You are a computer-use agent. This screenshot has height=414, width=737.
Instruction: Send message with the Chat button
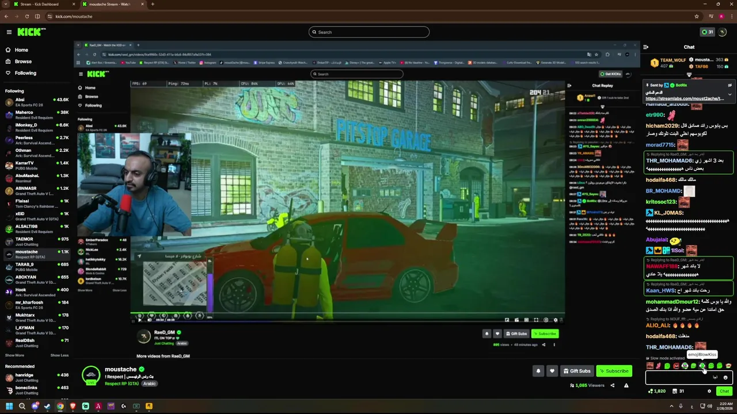[x=724, y=391]
